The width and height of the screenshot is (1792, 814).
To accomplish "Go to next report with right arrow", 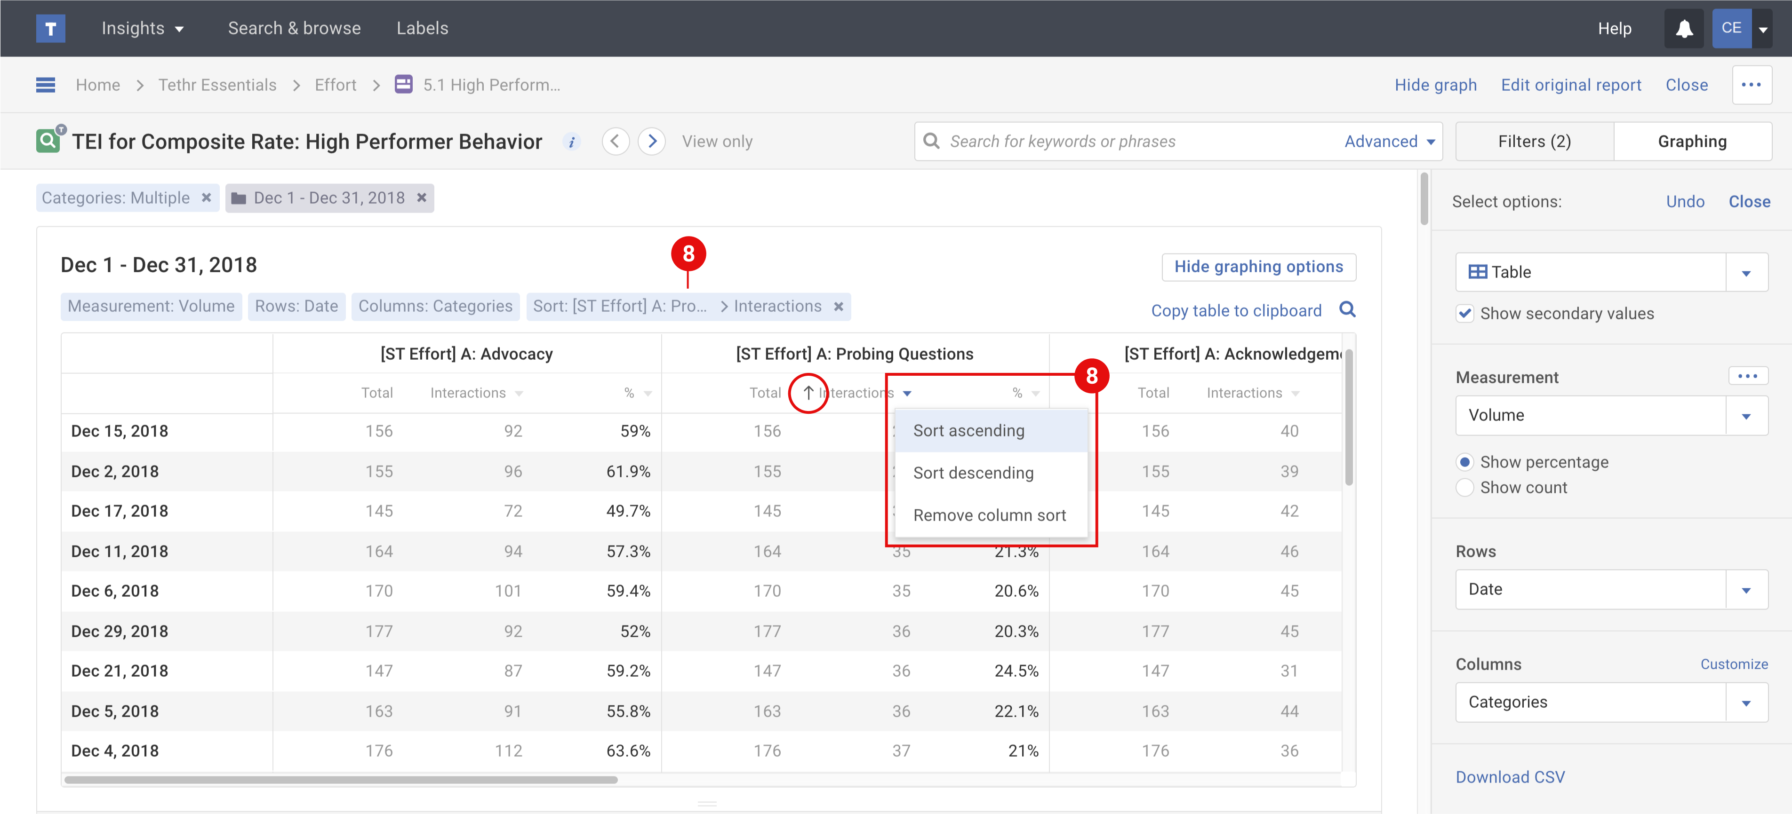I will coord(652,142).
